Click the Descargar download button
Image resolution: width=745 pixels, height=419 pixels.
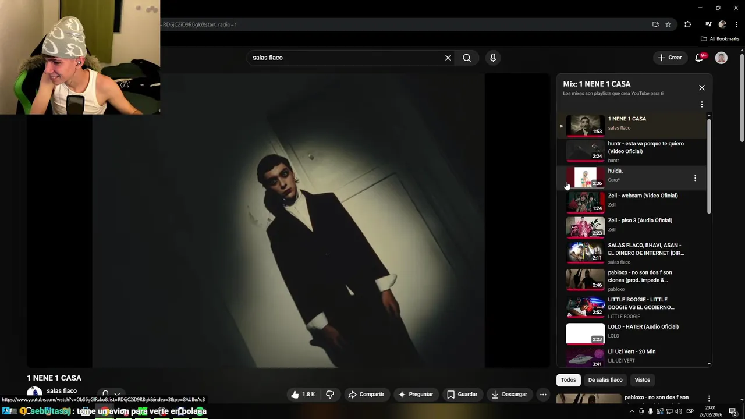509,394
